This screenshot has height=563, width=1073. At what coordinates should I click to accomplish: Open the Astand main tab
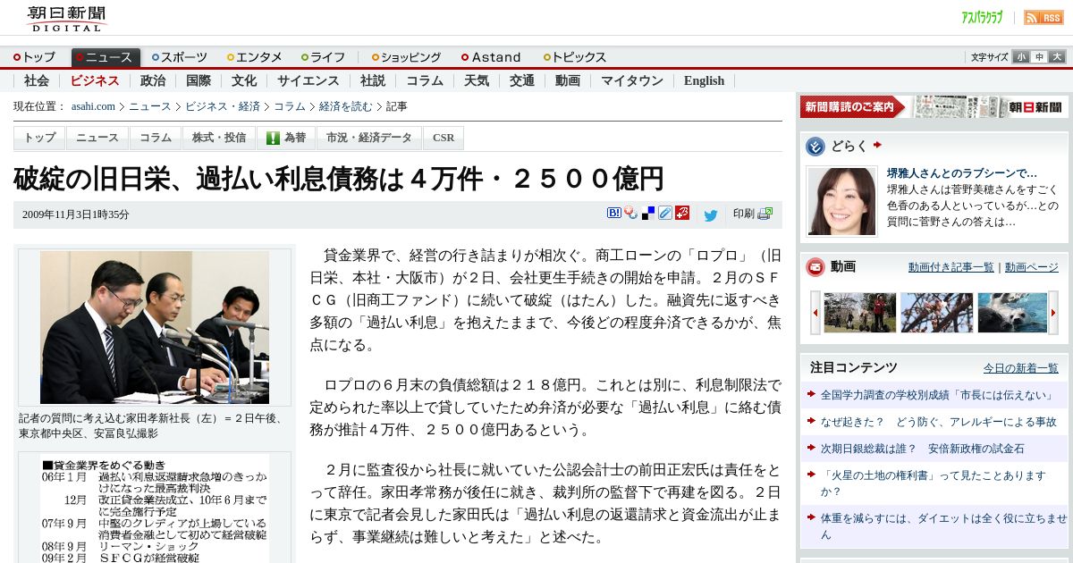click(491, 57)
